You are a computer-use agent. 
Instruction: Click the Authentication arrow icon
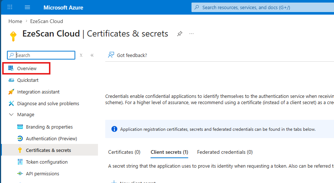coord(20,139)
